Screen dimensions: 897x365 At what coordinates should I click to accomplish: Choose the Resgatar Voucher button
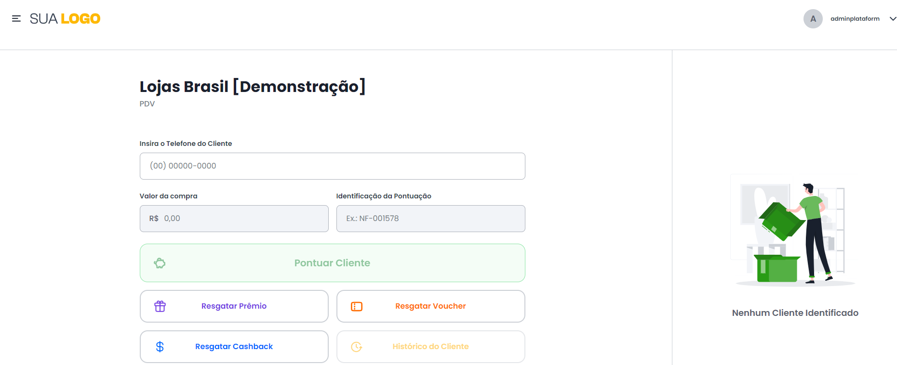(430, 306)
